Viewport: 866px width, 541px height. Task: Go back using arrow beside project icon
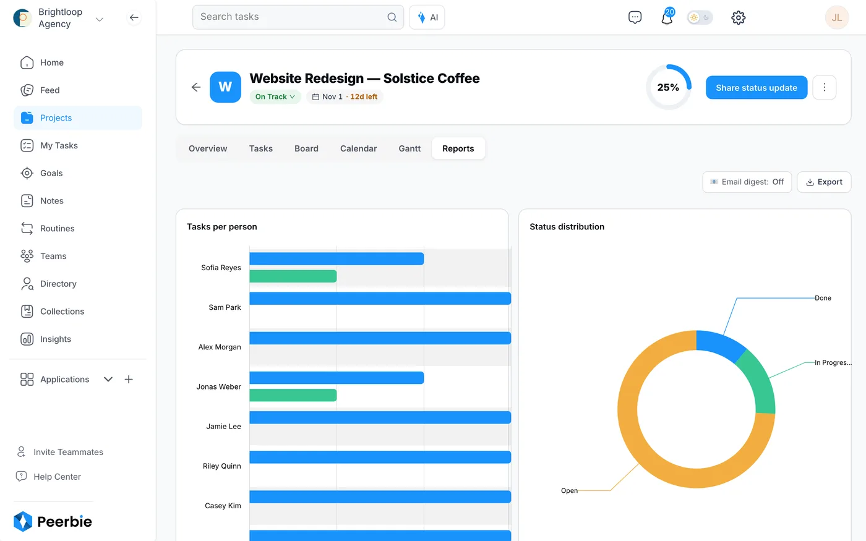point(196,87)
